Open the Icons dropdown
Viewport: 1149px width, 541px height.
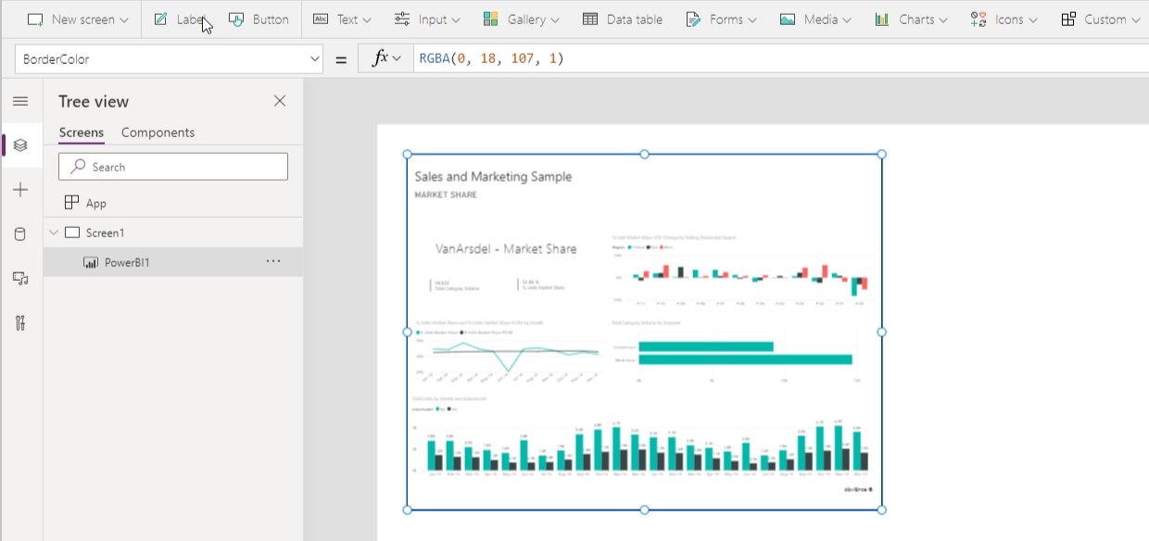tap(1004, 19)
